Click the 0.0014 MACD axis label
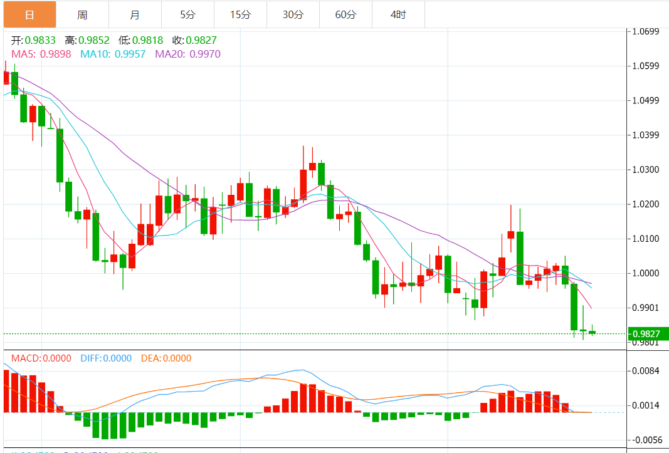Screen dimensions: 669x453 pos(646,405)
